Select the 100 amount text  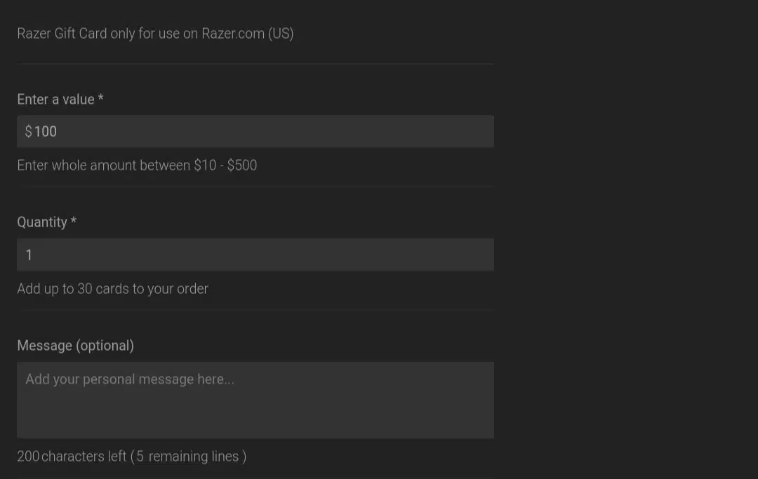click(46, 131)
